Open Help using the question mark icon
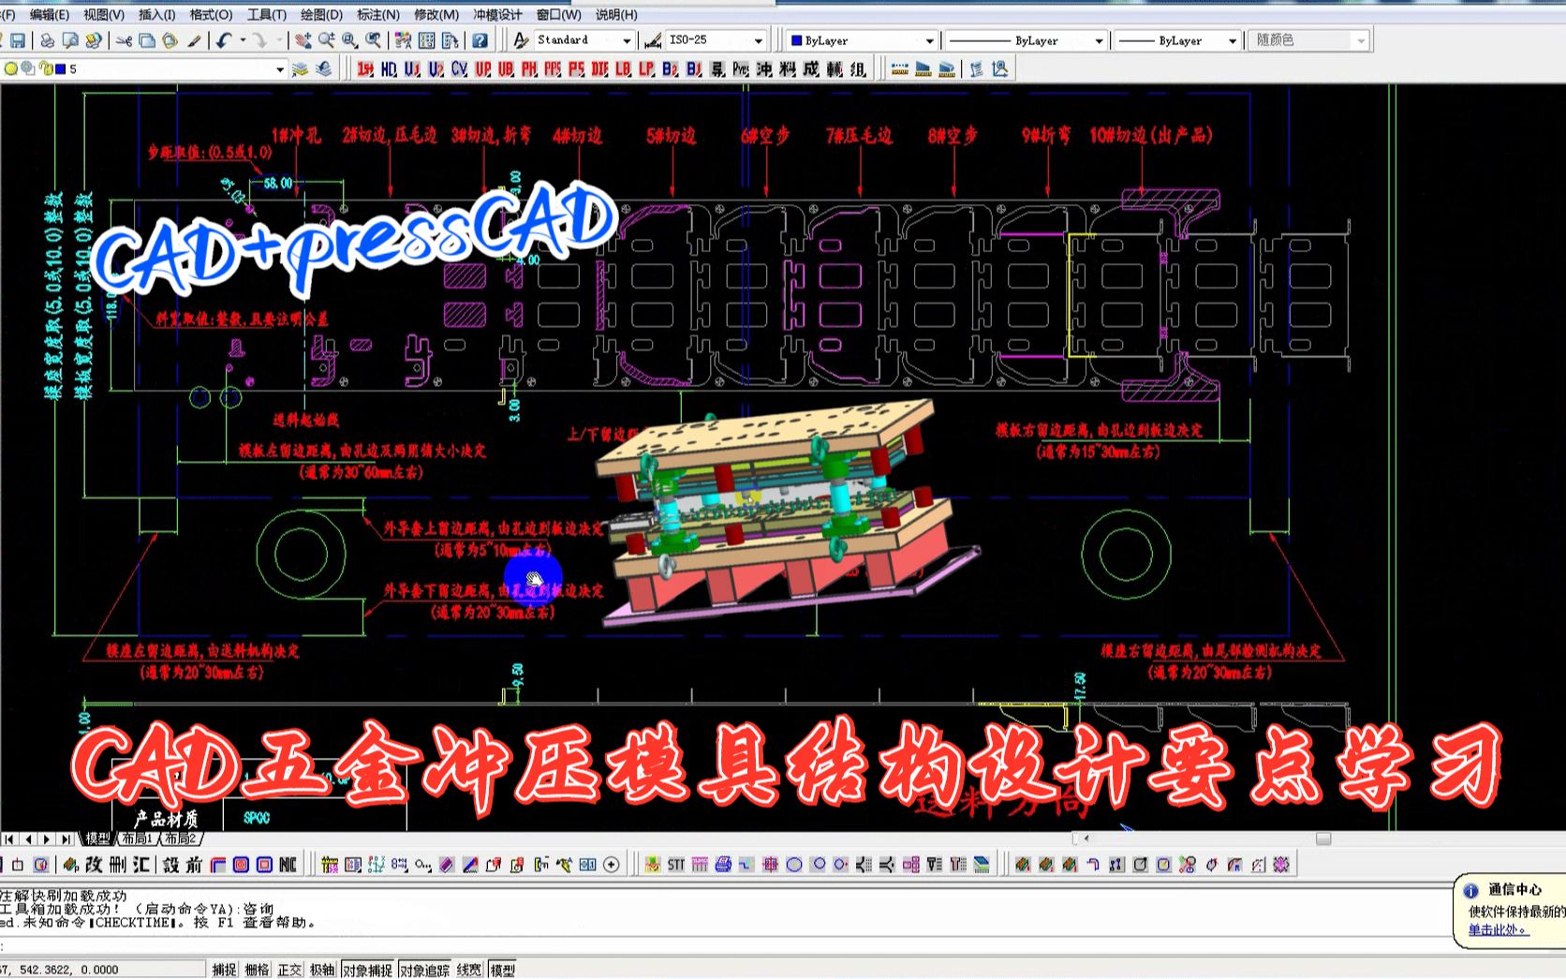 pyautogui.click(x=480, y=39)
